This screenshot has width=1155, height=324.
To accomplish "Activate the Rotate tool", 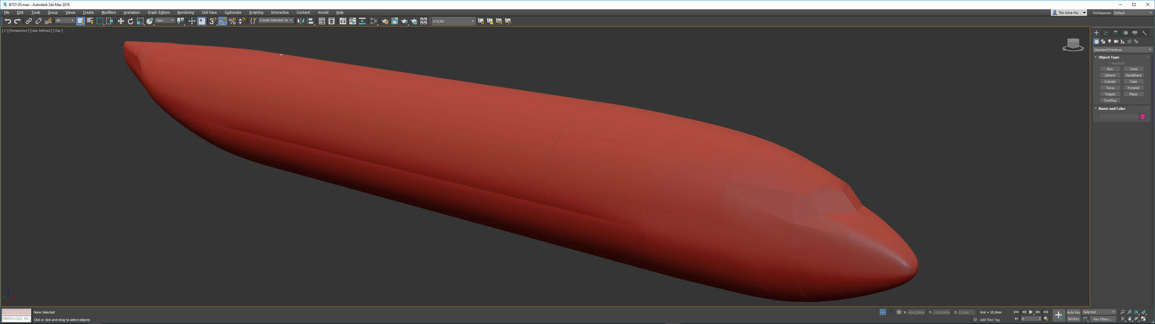I will [130, 21].
